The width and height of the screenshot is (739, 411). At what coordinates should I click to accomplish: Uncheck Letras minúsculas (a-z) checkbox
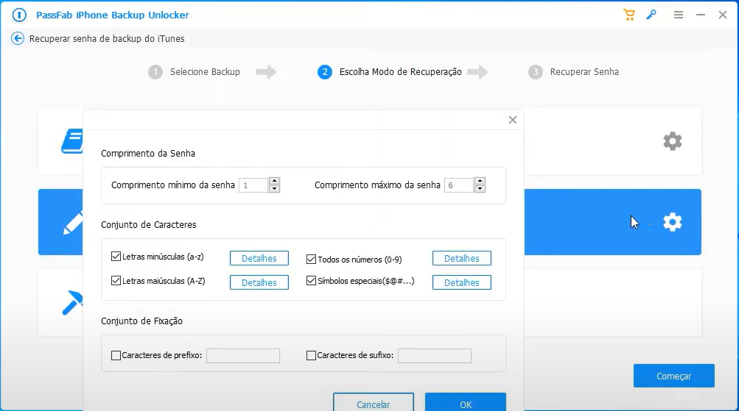point(116,257)
